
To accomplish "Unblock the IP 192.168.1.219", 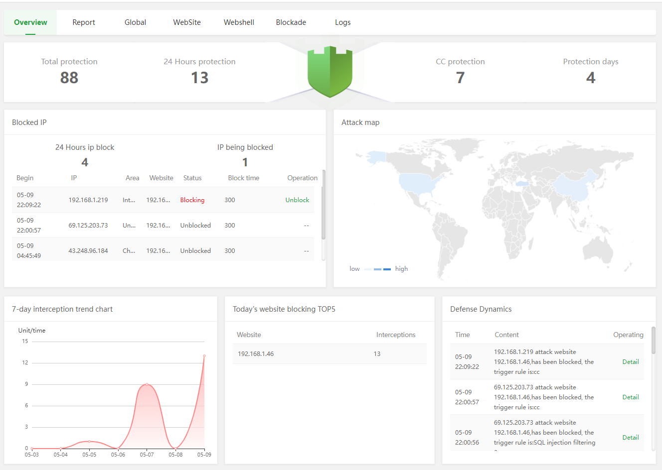I will click(297, 200).
